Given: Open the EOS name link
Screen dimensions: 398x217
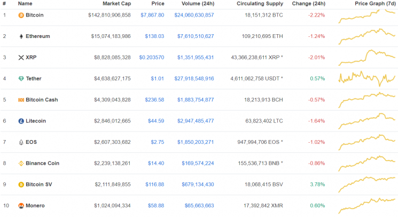Looking at the screenshot, I should pyautogui.click(x=31, y=142).
